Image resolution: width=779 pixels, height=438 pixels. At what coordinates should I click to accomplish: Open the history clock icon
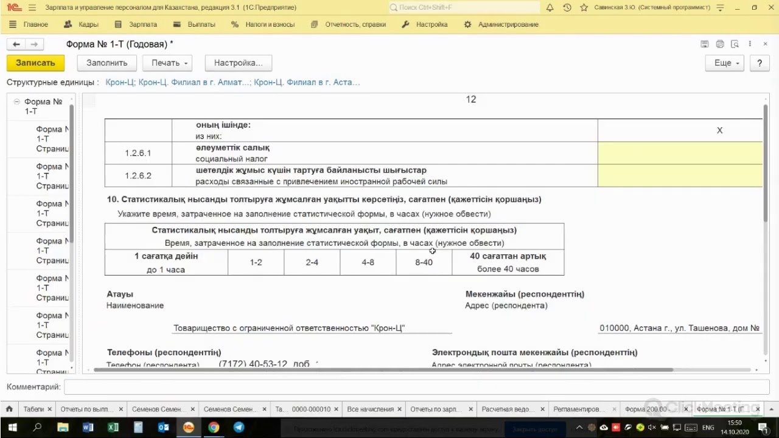click(567, 7)
